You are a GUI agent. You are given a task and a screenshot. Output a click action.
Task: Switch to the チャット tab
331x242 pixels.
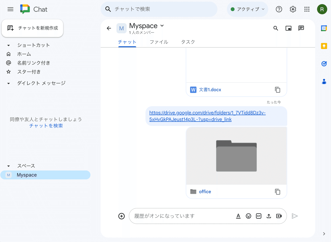click(127, 42)
